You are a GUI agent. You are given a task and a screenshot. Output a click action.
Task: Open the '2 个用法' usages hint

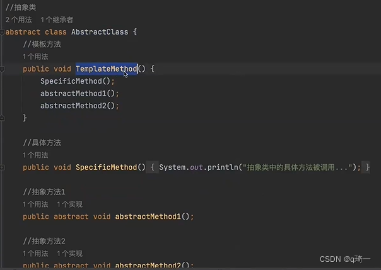(18, 20)
